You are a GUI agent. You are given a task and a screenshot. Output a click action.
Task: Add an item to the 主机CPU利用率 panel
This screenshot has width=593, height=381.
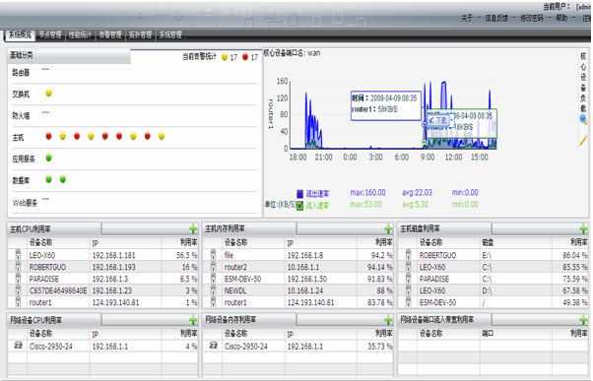(x=193, y=228)
